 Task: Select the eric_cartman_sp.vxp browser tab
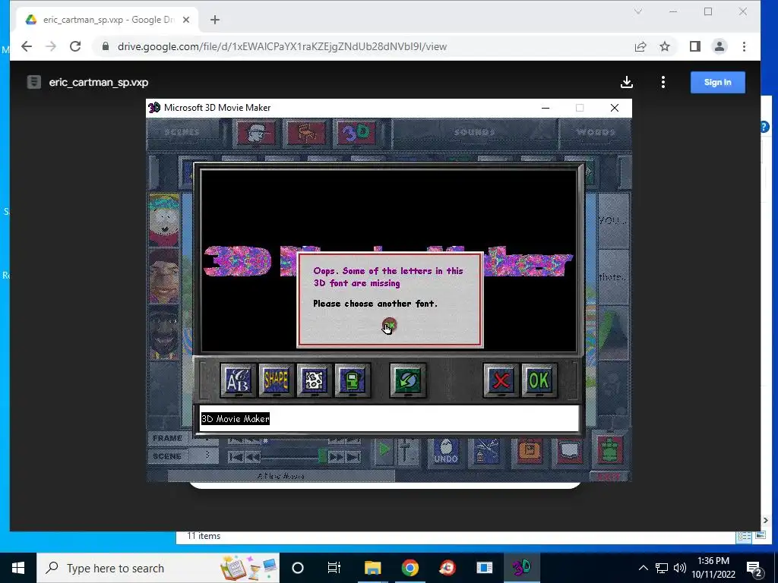point(108,20)
